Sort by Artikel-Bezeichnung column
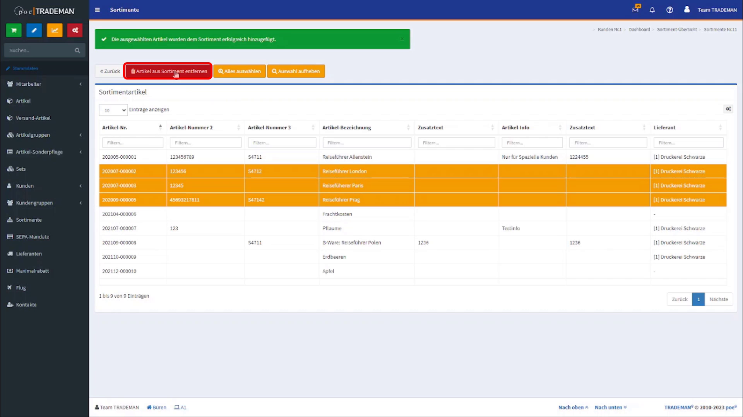 tap(366, 127)
